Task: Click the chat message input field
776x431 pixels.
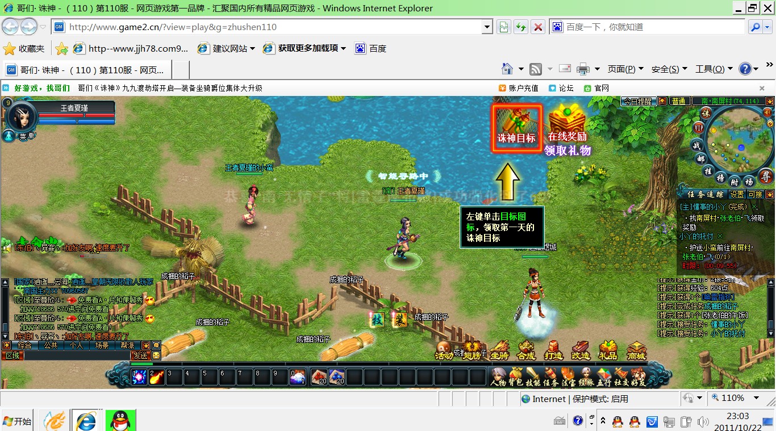Action: click(77, 355)
